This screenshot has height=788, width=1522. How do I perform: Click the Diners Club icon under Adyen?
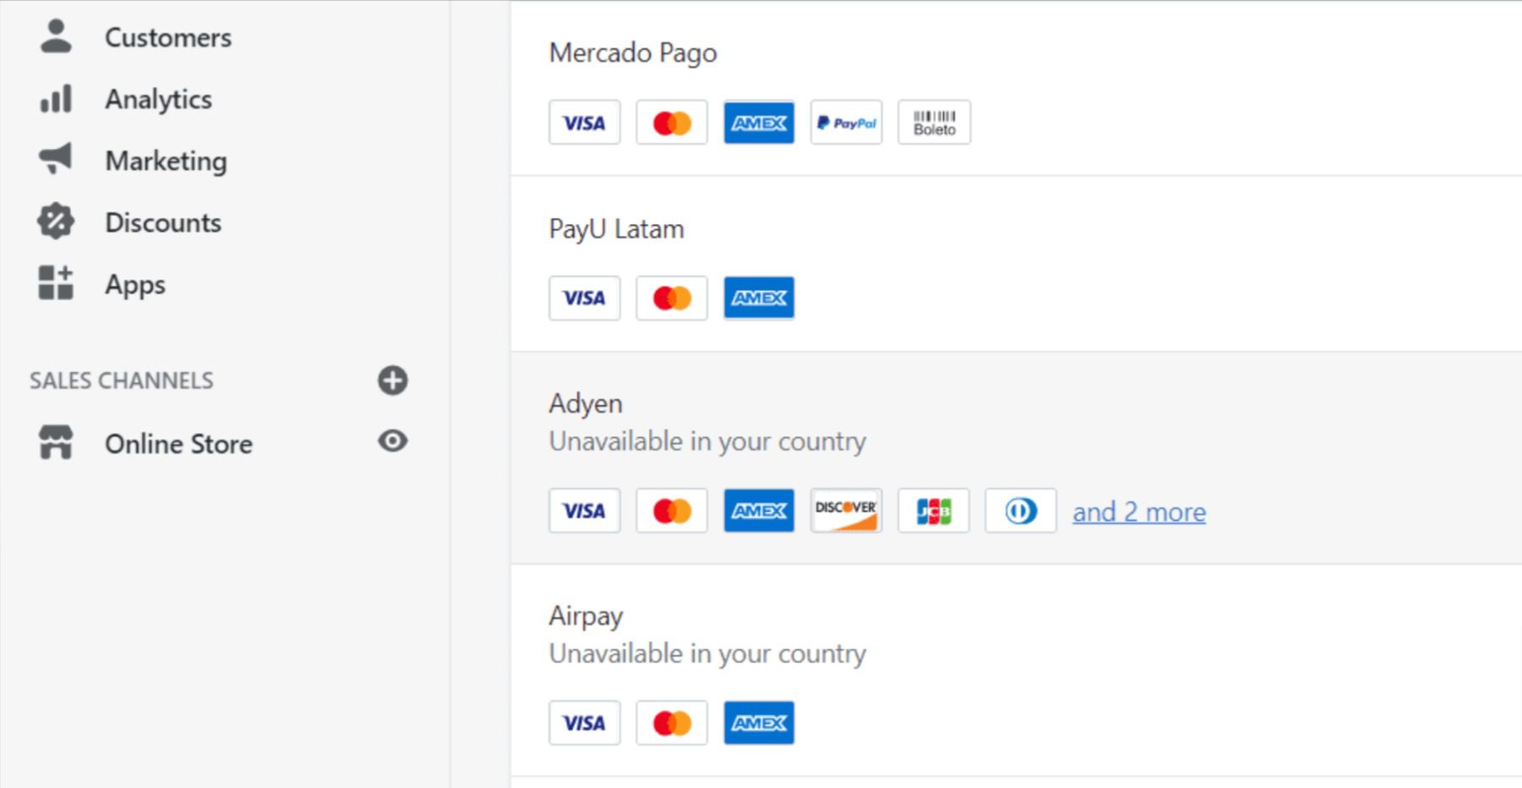click(1021, 510)
